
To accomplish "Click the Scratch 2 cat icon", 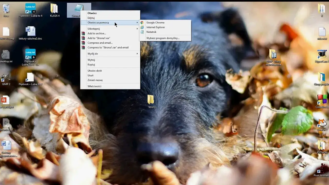I will click(322, 122).
